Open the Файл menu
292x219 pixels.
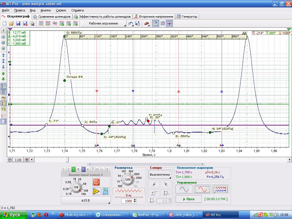pos(5,11)
